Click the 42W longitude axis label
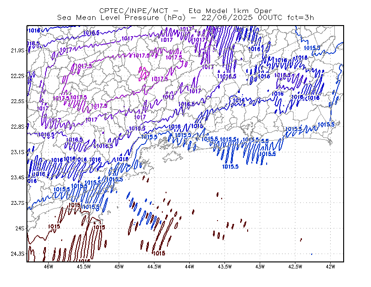Image resolution: width=371 pixels, height=287 pixels. [x=330, y=267]
